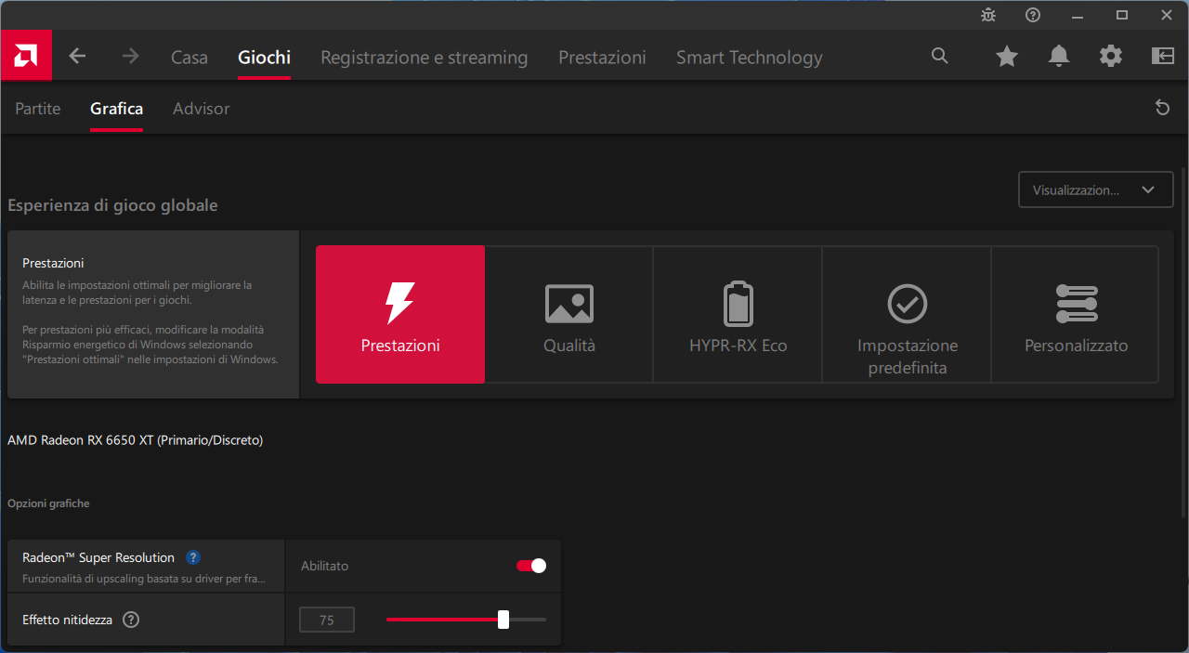
Task: Switch to the Partite subtab
Action: pyautogui.click(x=38, y=109)
